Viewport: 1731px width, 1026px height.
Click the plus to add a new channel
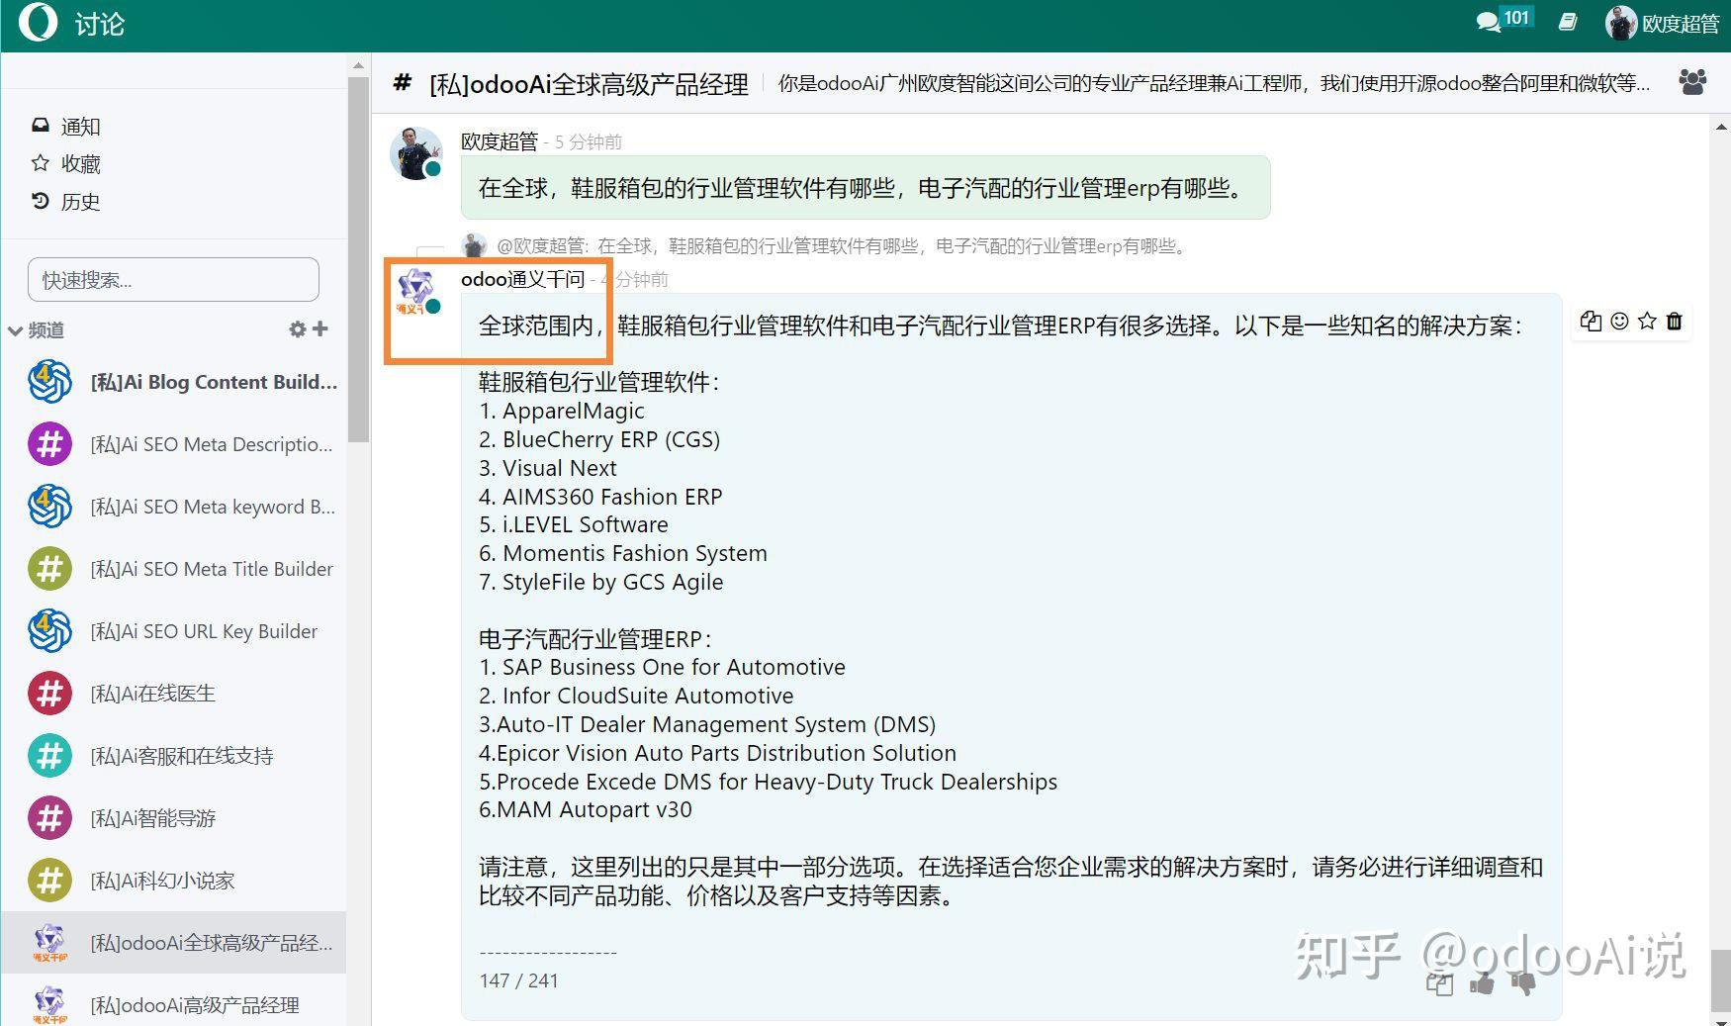[319, 329]
